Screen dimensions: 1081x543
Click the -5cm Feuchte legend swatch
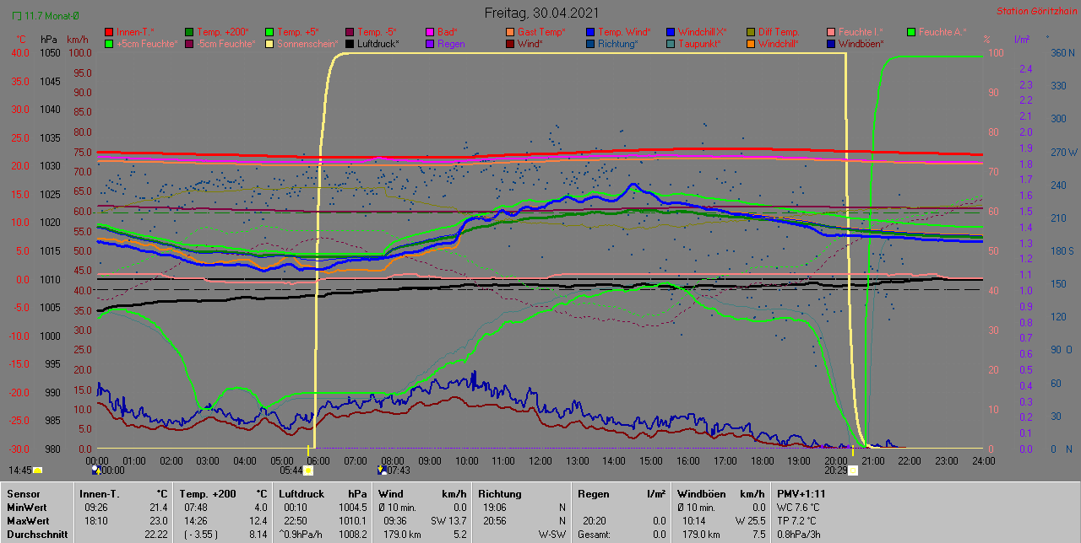(189, 44)
